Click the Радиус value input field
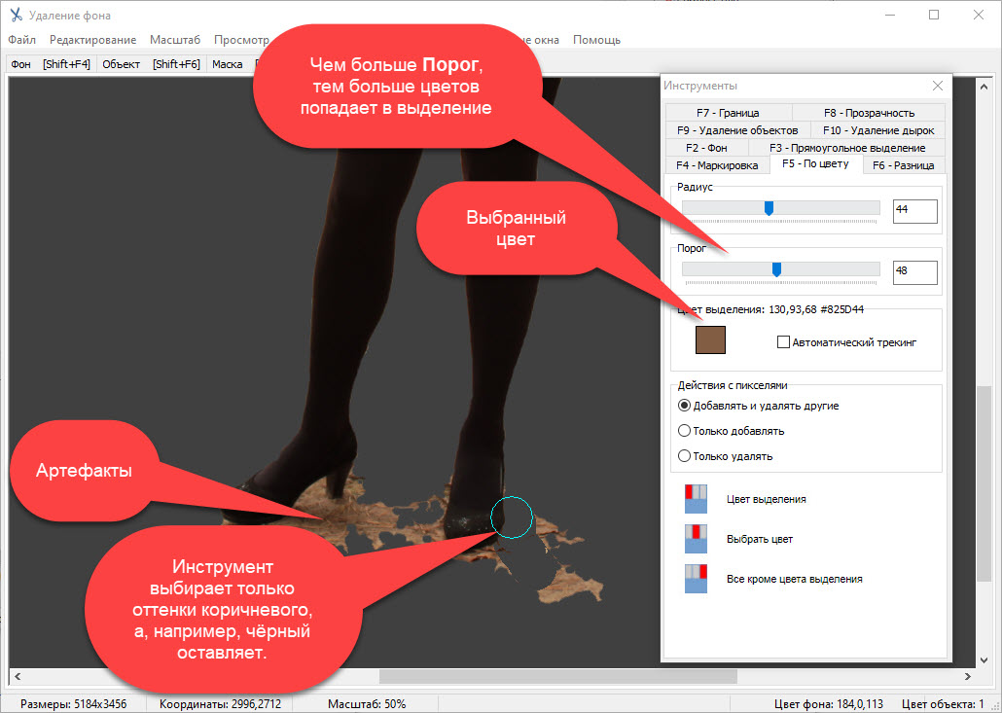 point(914,211)
